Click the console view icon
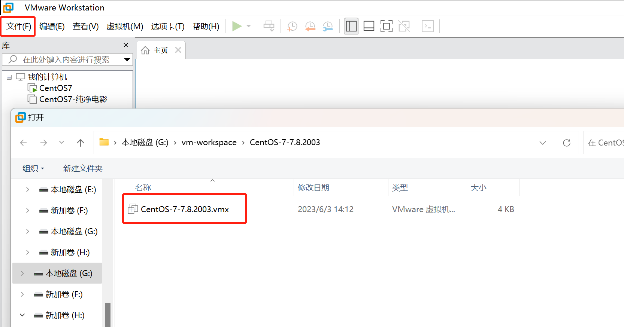Viewport: 624px width, 327px height. pos(428,26)
